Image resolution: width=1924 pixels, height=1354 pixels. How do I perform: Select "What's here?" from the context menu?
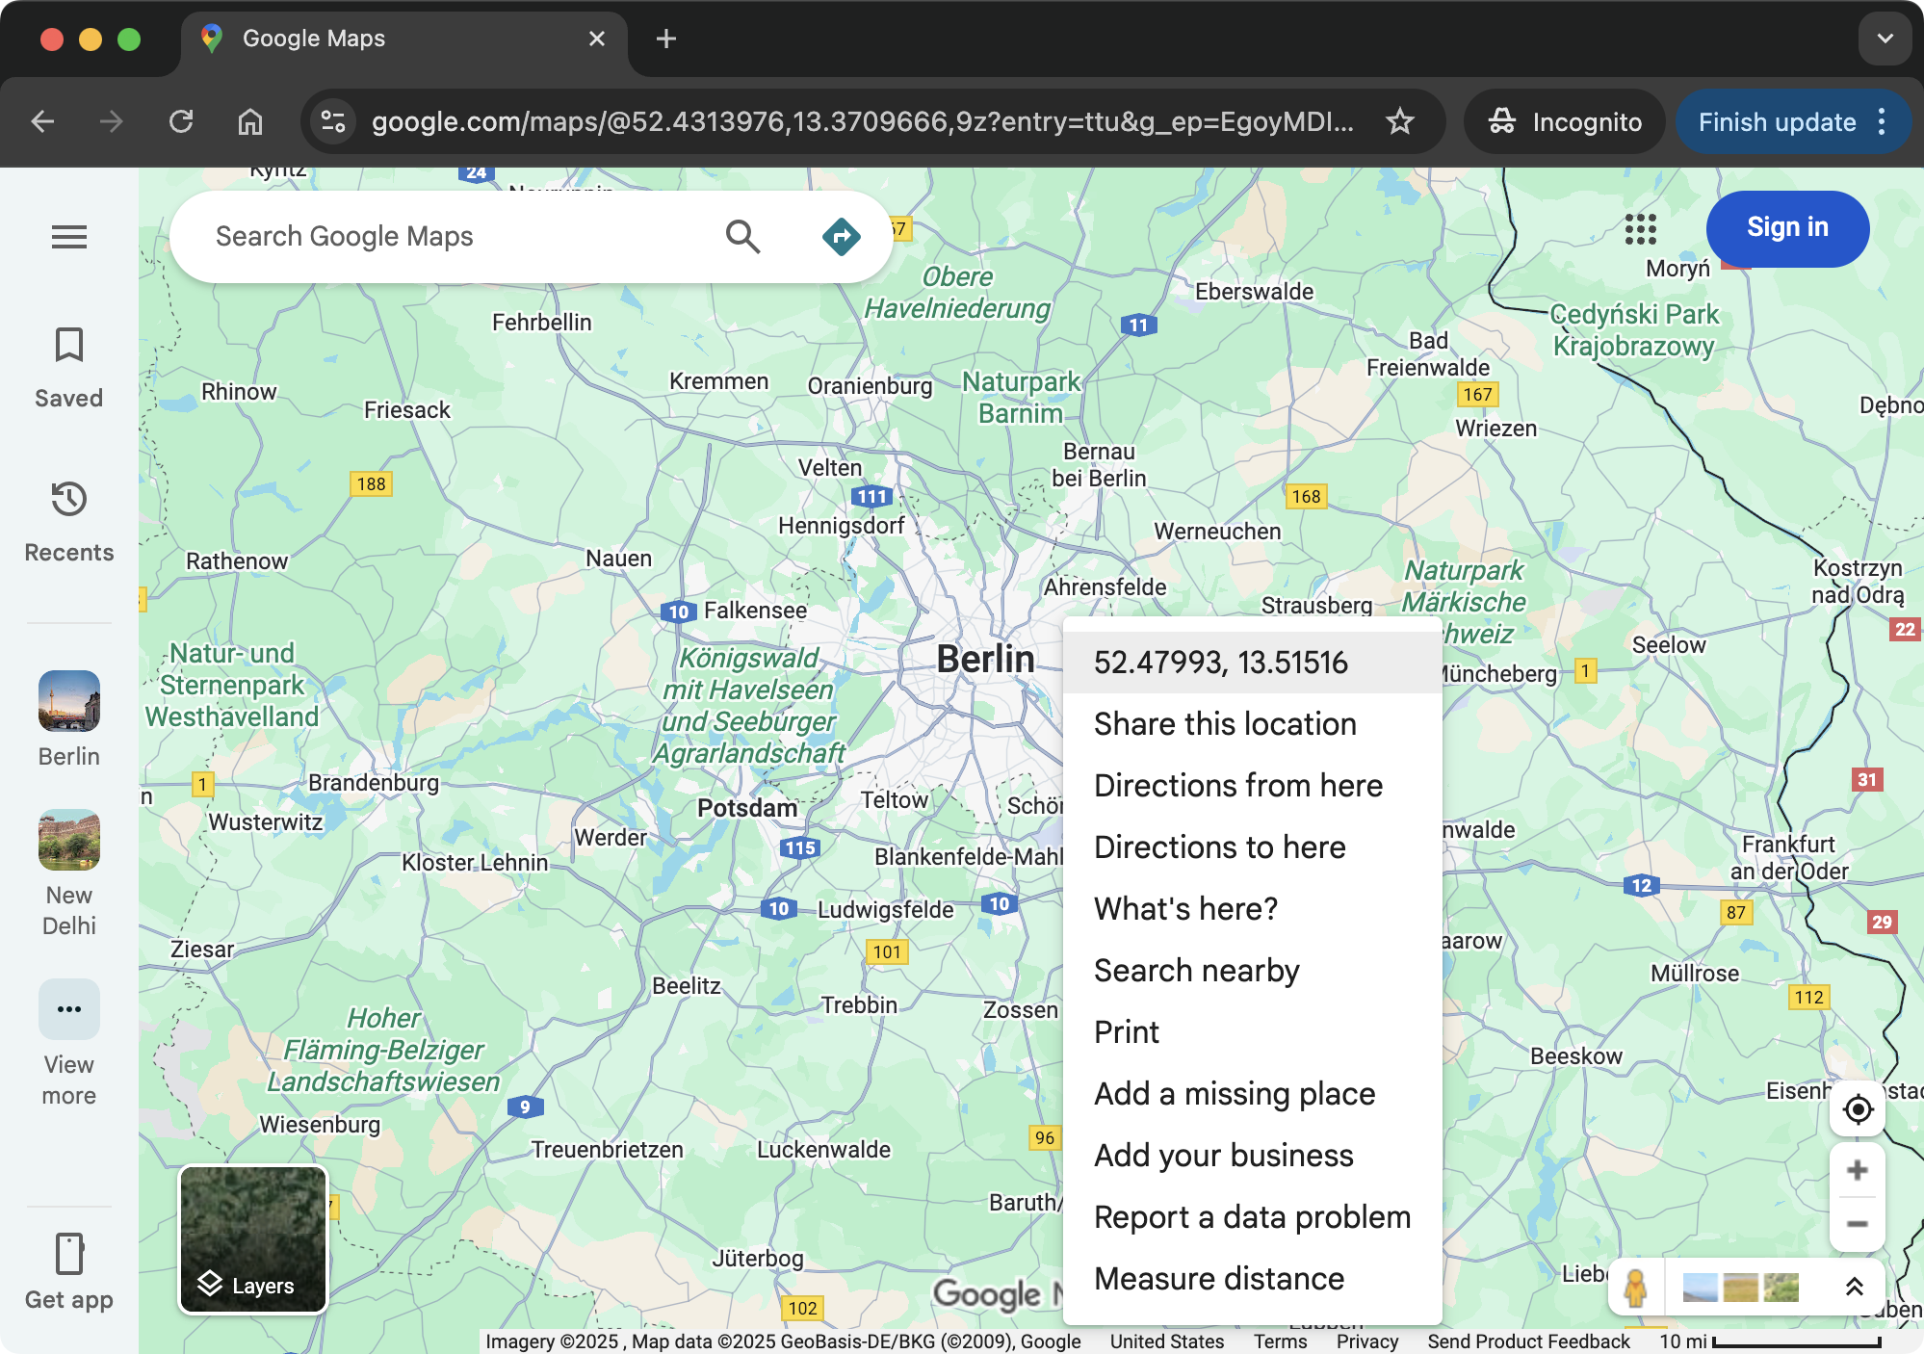tap(1184, 908)
